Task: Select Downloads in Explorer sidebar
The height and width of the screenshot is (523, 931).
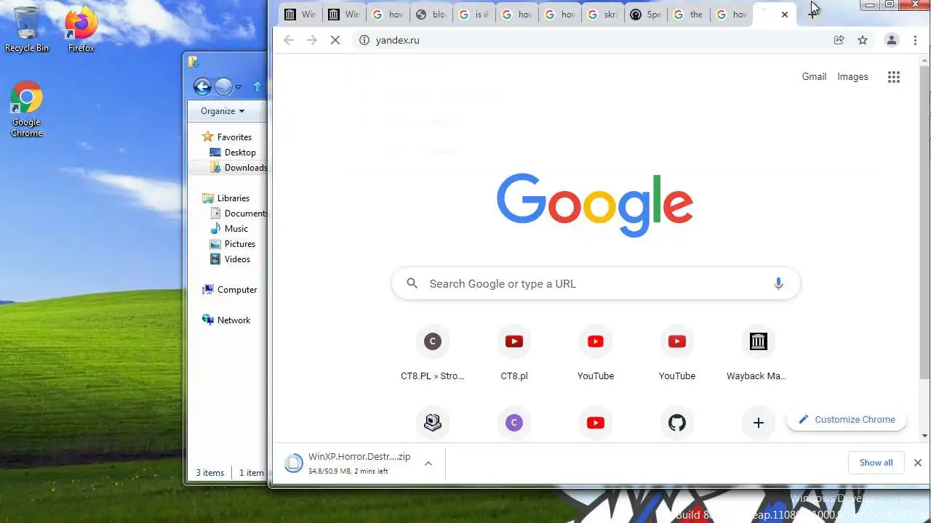Action: pyautogui.click(x=239, y=168)
